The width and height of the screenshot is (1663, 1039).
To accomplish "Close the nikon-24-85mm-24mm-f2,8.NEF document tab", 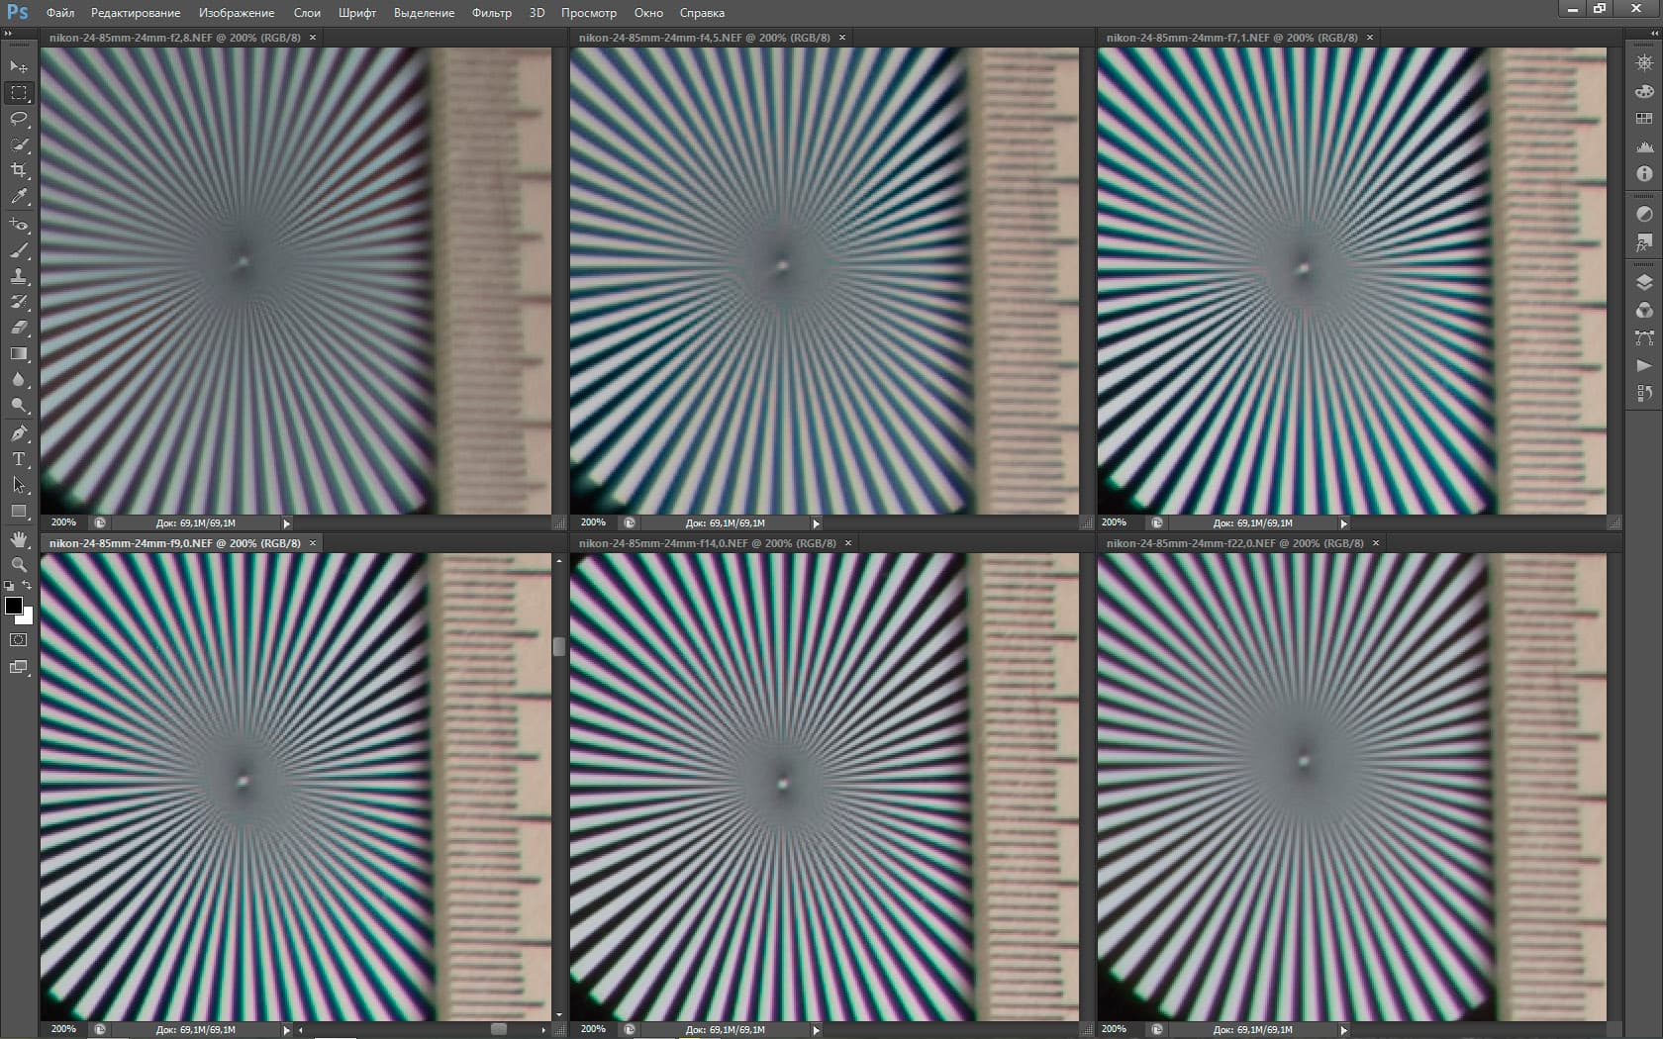I will tap(313, 38).
